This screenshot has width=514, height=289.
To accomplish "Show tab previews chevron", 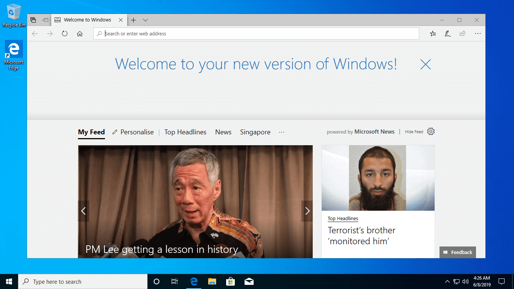I will [146, 20].
